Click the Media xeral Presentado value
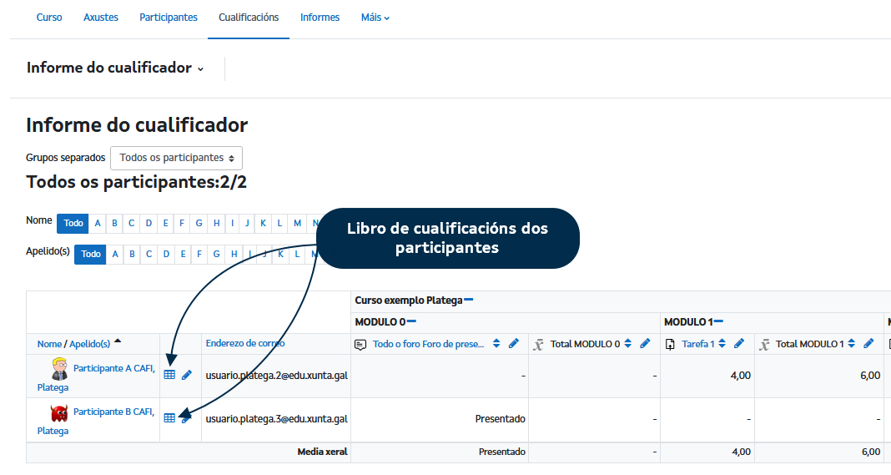 coord(501,452)
